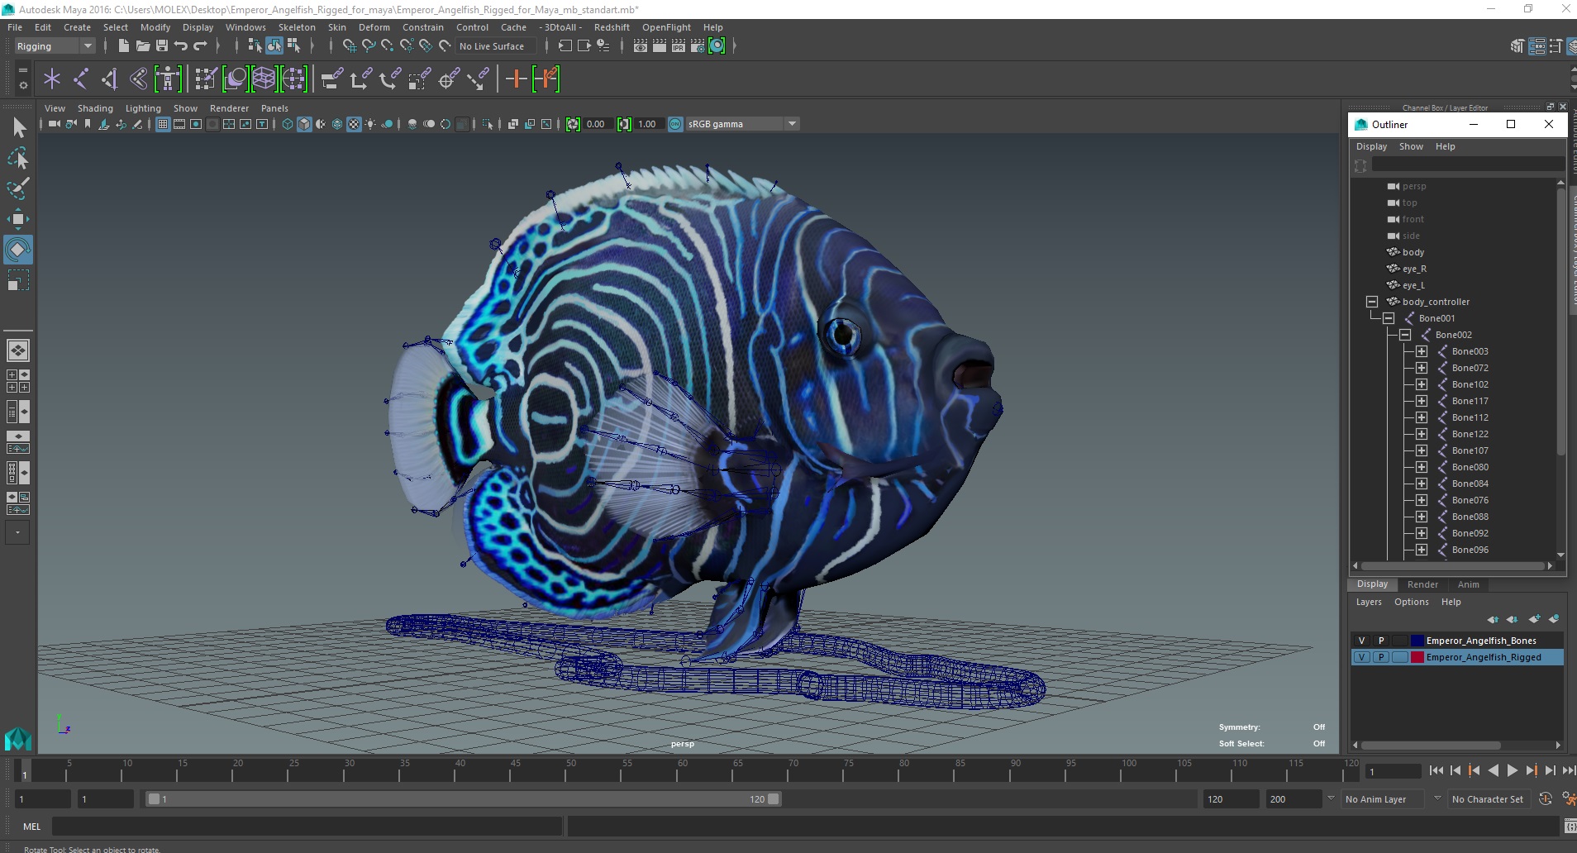Toggle the sRGB color management icon
Image resolution: width=1577 pixels, height=853 pixels.
[x=675, y=124]
